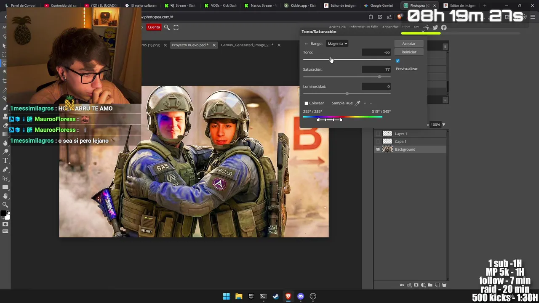Open lower panel menu hamburger icon
Image resolution: width=539 pixels, height=303 pixels.
pyautogui.click(x=445, y=100)
